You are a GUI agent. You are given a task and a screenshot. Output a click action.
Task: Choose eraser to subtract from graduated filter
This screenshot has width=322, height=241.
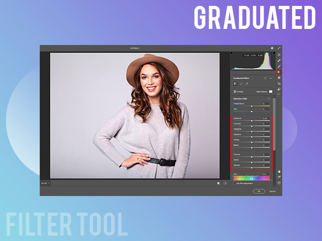247,84
